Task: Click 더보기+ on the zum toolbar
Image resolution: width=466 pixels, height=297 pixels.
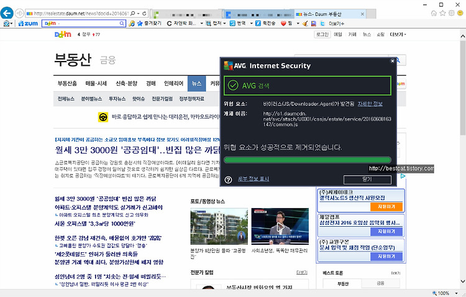Action: pyautogui.click(x=336, y=24)
